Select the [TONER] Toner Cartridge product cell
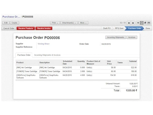 27,71
